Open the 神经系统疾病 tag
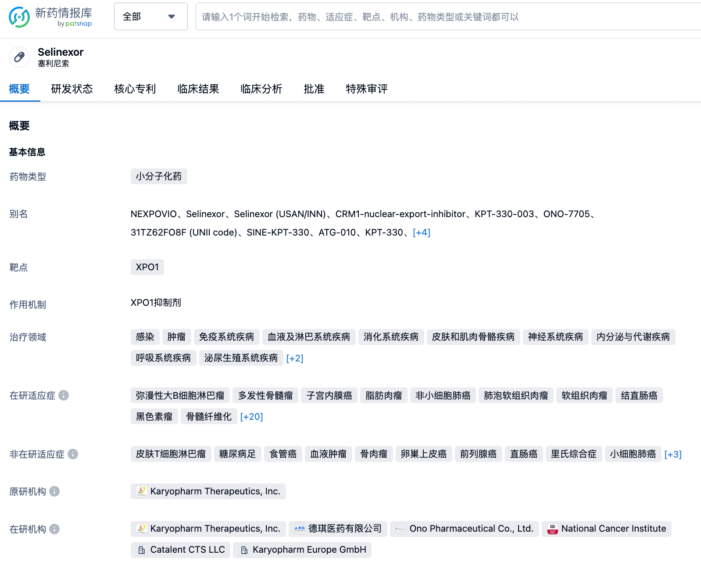Screen dimensions: 701x565 555,337
